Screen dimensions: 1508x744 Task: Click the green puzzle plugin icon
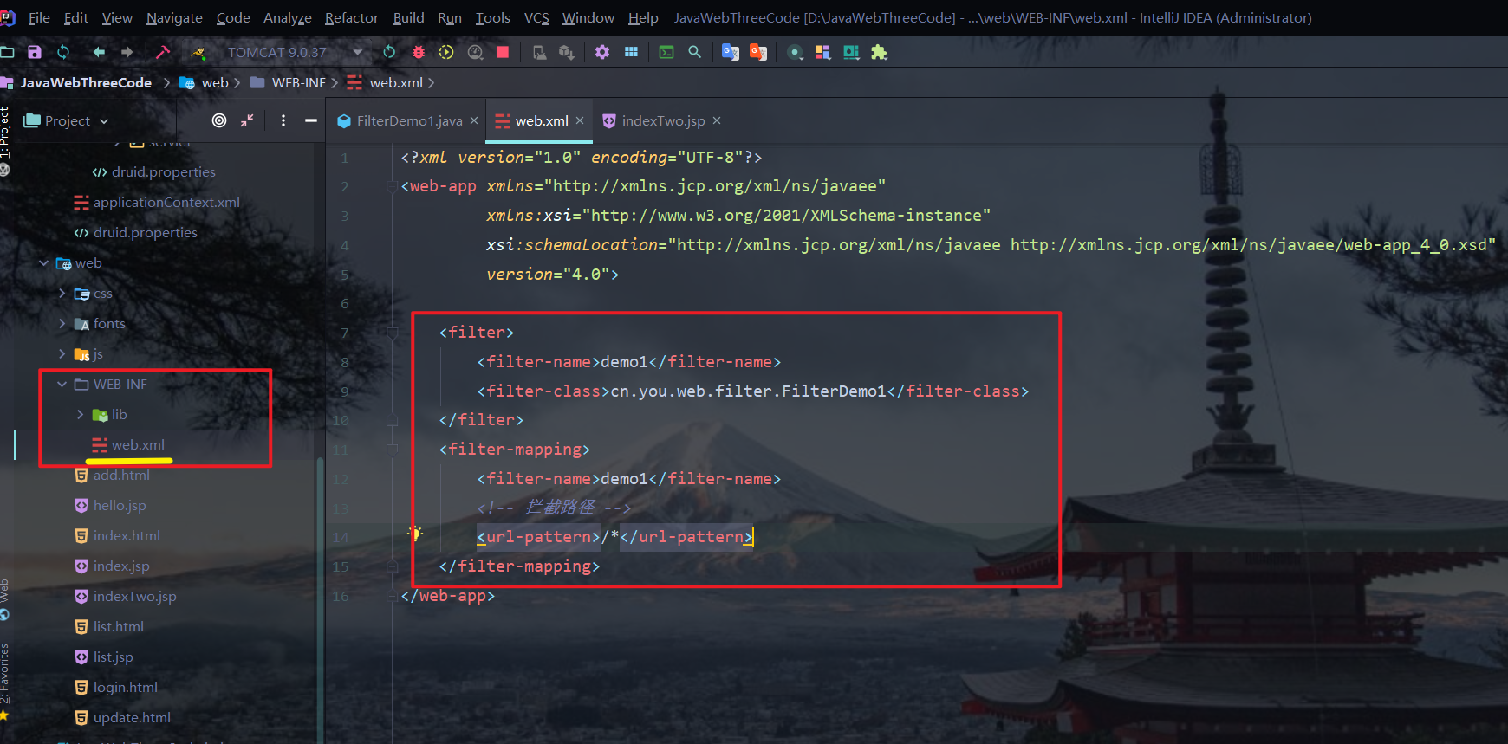click(879, 52)
